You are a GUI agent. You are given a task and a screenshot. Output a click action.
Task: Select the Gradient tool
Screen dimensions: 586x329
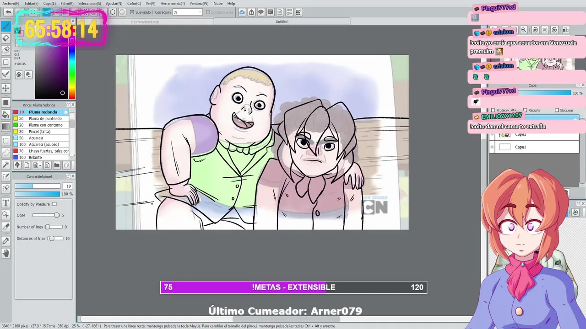coord(6,127)
